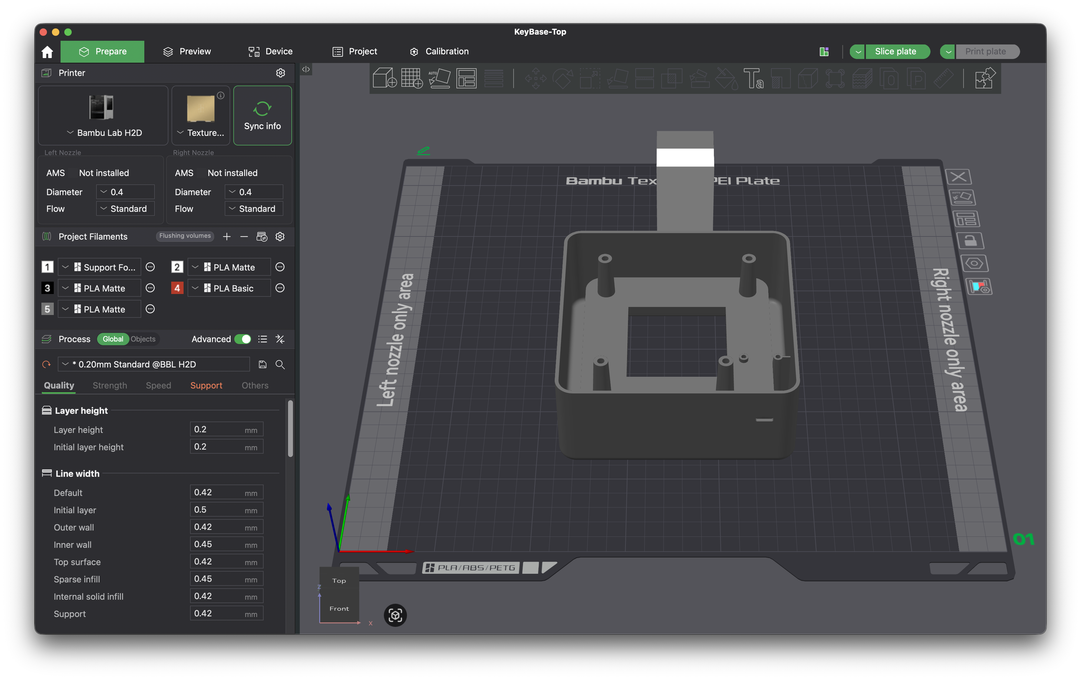The image size is (1081, 680).
Task: Save the process preset
Action: (263, 364)
